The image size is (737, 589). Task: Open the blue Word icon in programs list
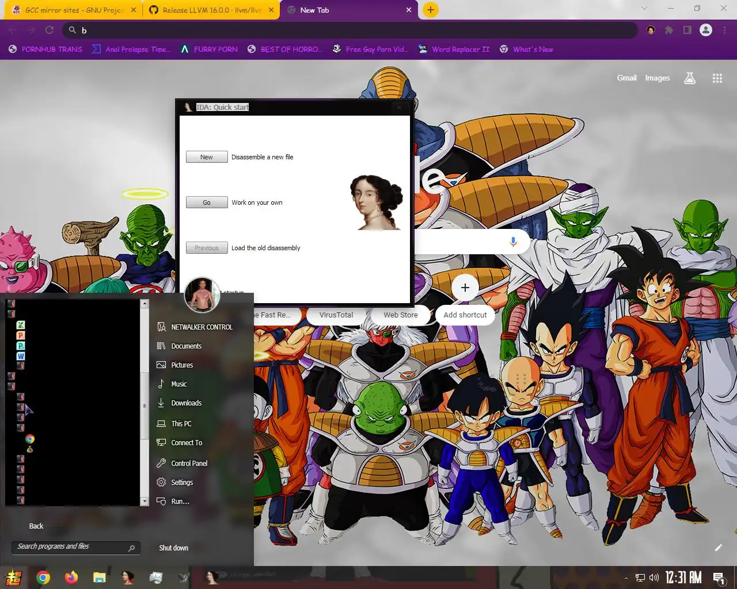(x=21, y=356)
